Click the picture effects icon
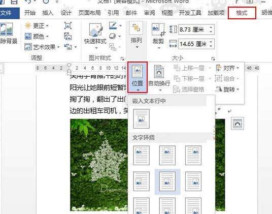Screen dimensions: 272x214 113,36
